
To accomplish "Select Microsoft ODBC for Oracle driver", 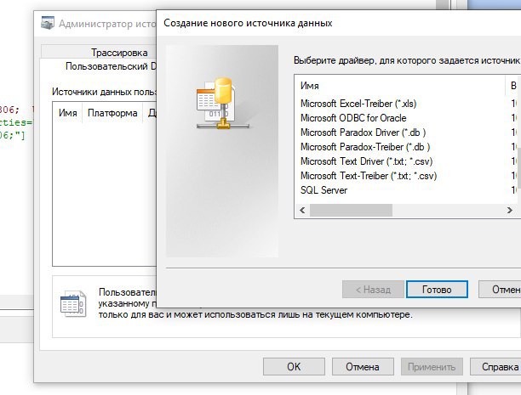I will [353, 118].
